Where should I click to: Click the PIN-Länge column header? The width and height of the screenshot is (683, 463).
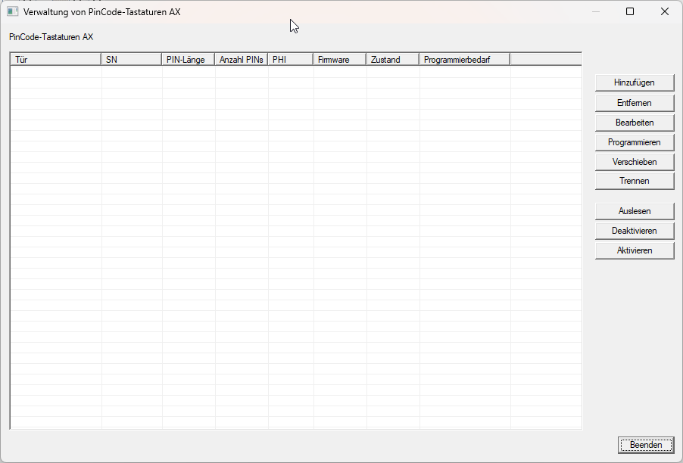188,60
